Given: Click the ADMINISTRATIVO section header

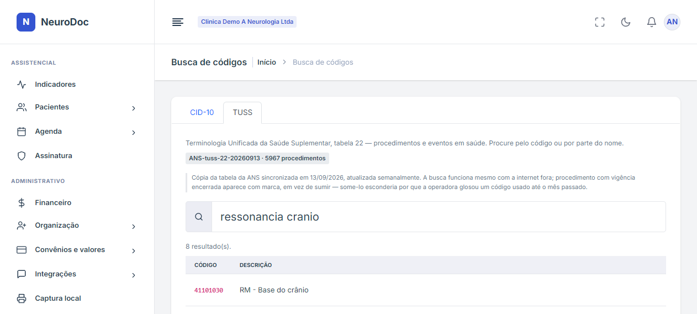Looking at the screenshot, I should [38, 181].
